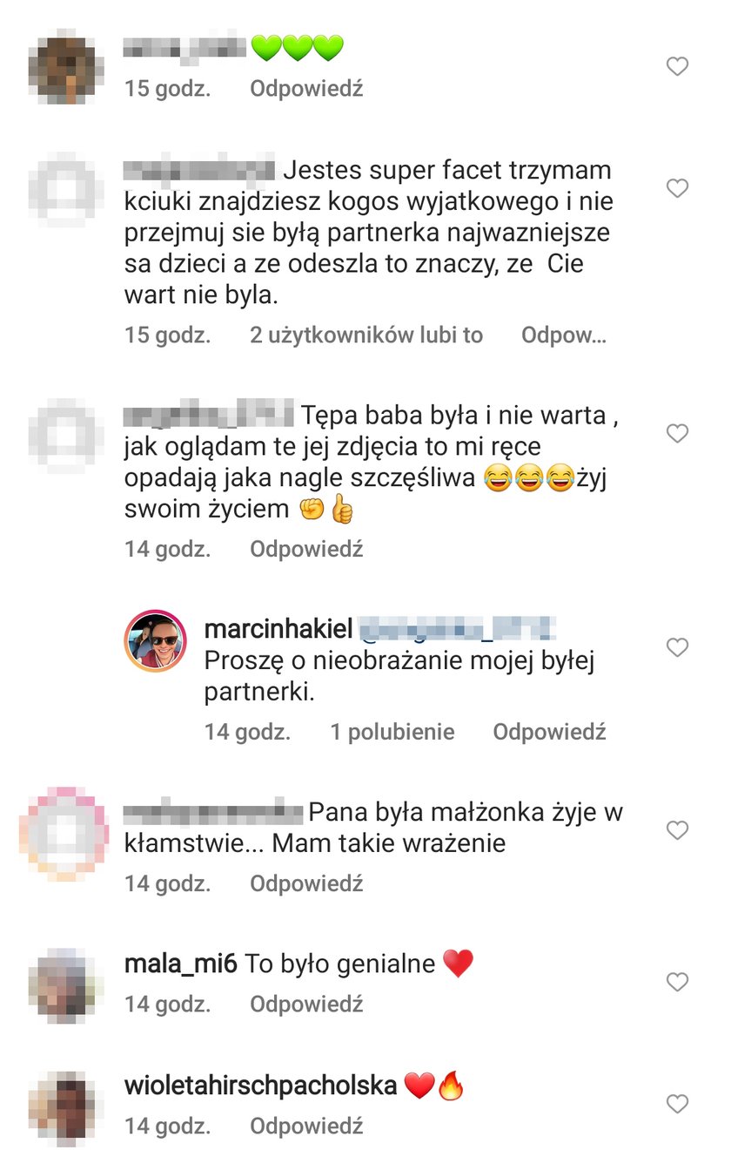Reply to marcinhakiel's comment

coord(549,732)
